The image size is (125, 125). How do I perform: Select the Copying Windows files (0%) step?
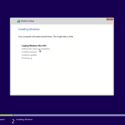click(x=34, y=46)
